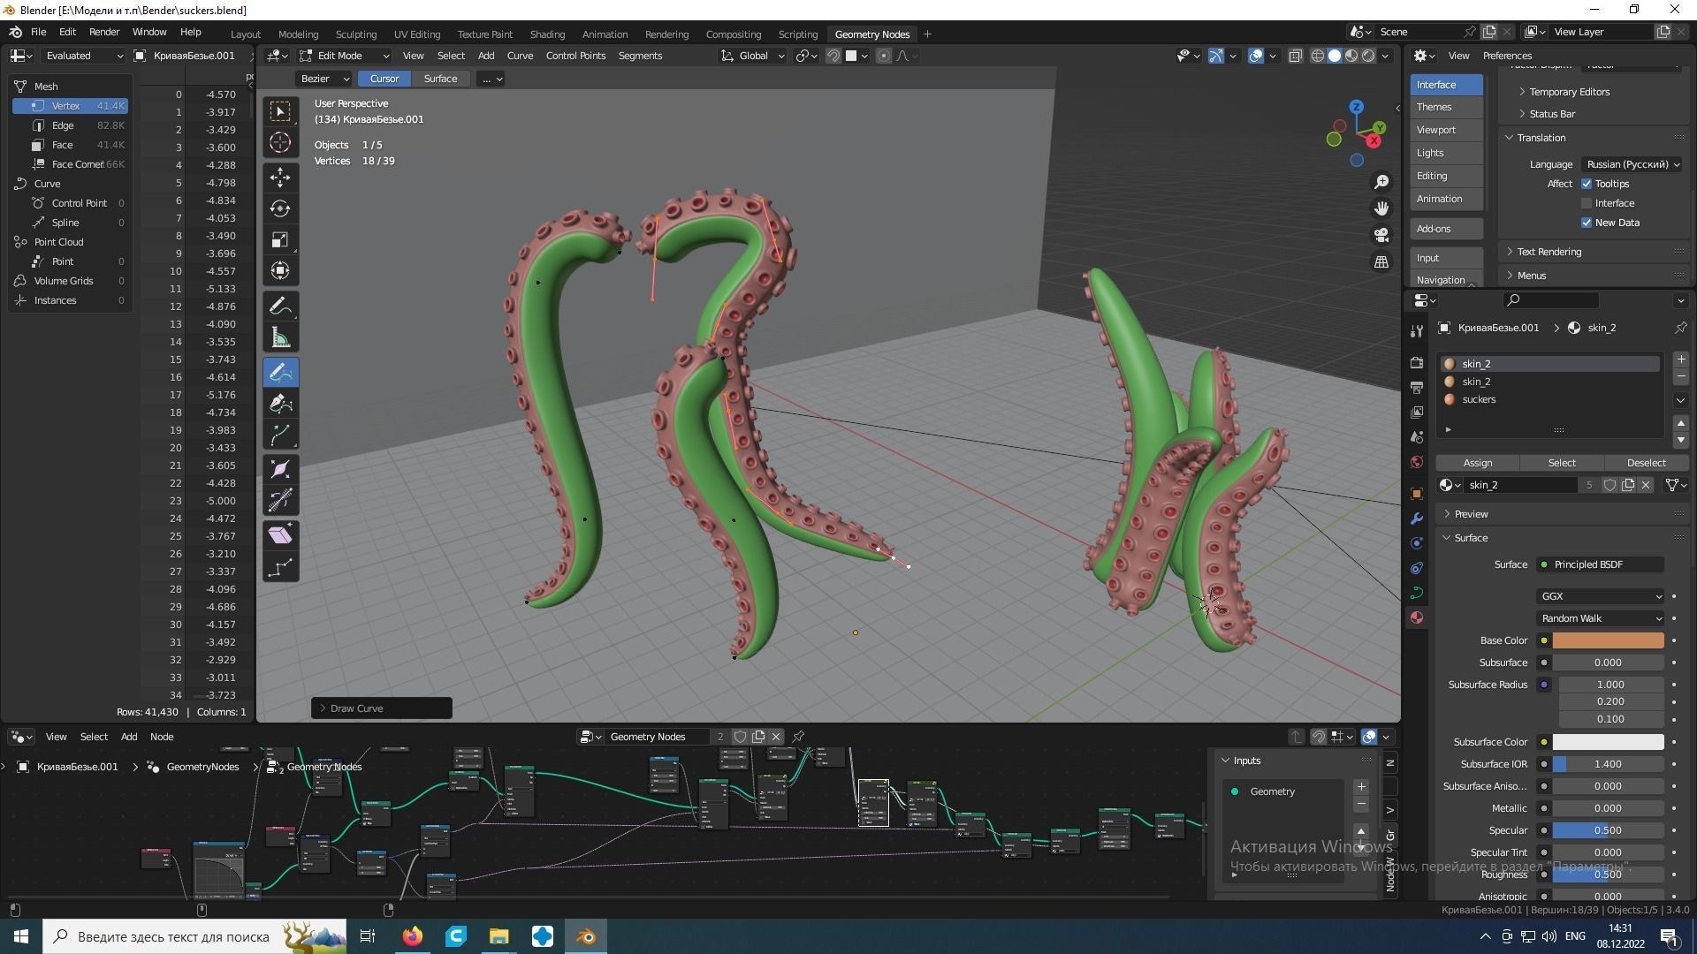Click the Base Color swatch
Screen dimensions: 1697x954
[x=1608, y=640]
